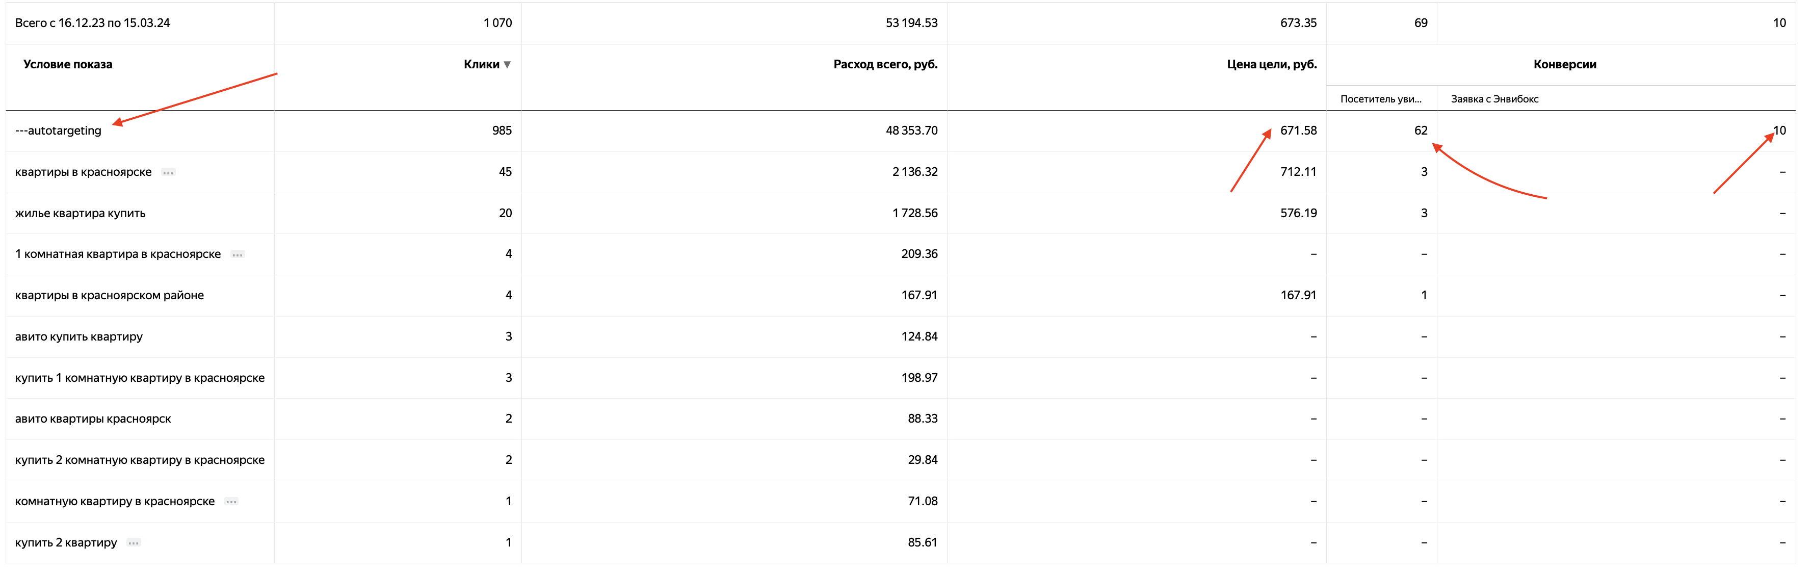Select the Конверсии column group header
The image size is (1813, 572).
[1565, 64]
